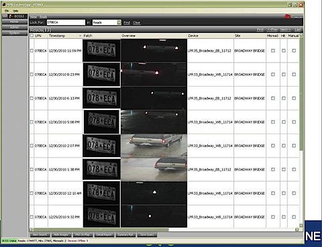Select the row checkbox for 6:13 PM read
322x247 pixels.
click(32, 98)
